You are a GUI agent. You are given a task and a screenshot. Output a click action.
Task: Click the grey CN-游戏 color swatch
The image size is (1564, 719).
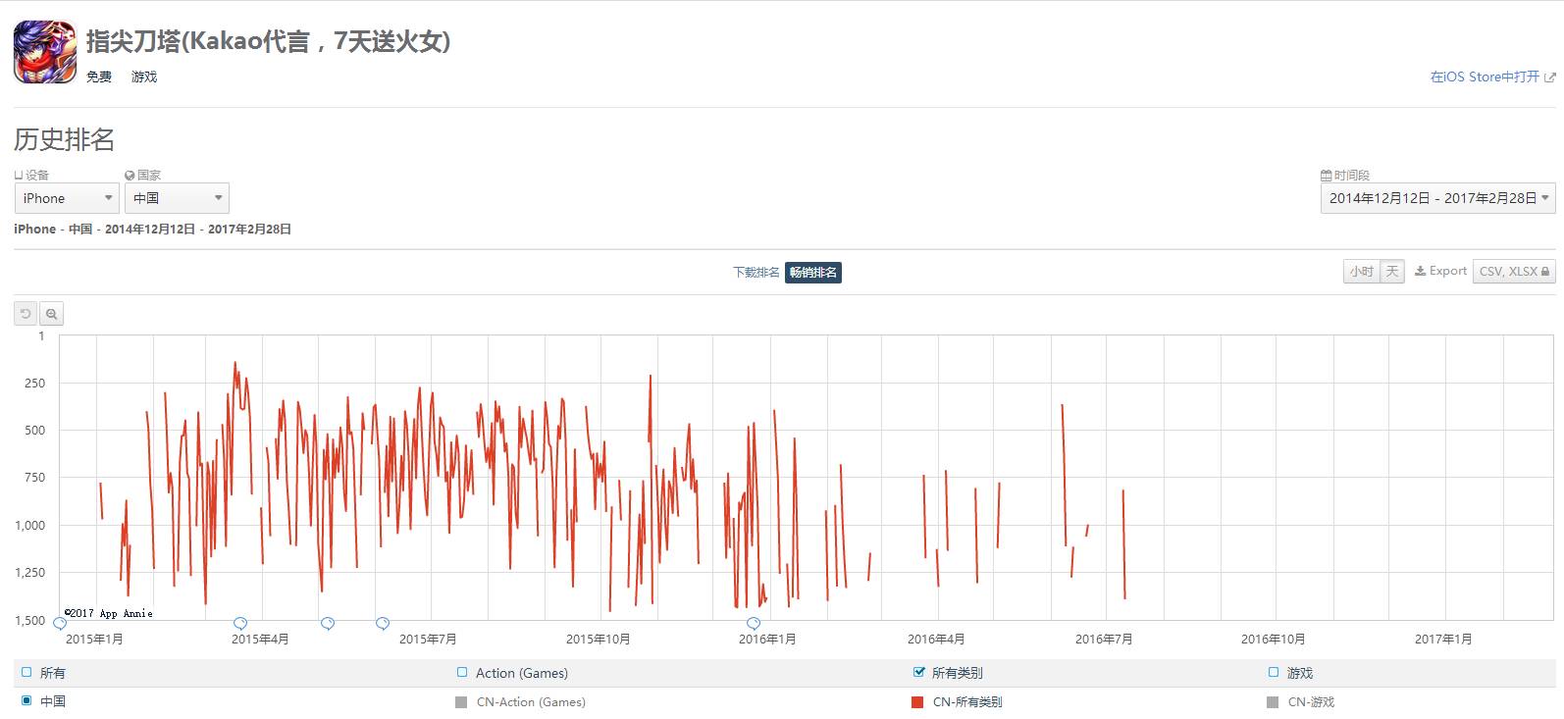1273,702
